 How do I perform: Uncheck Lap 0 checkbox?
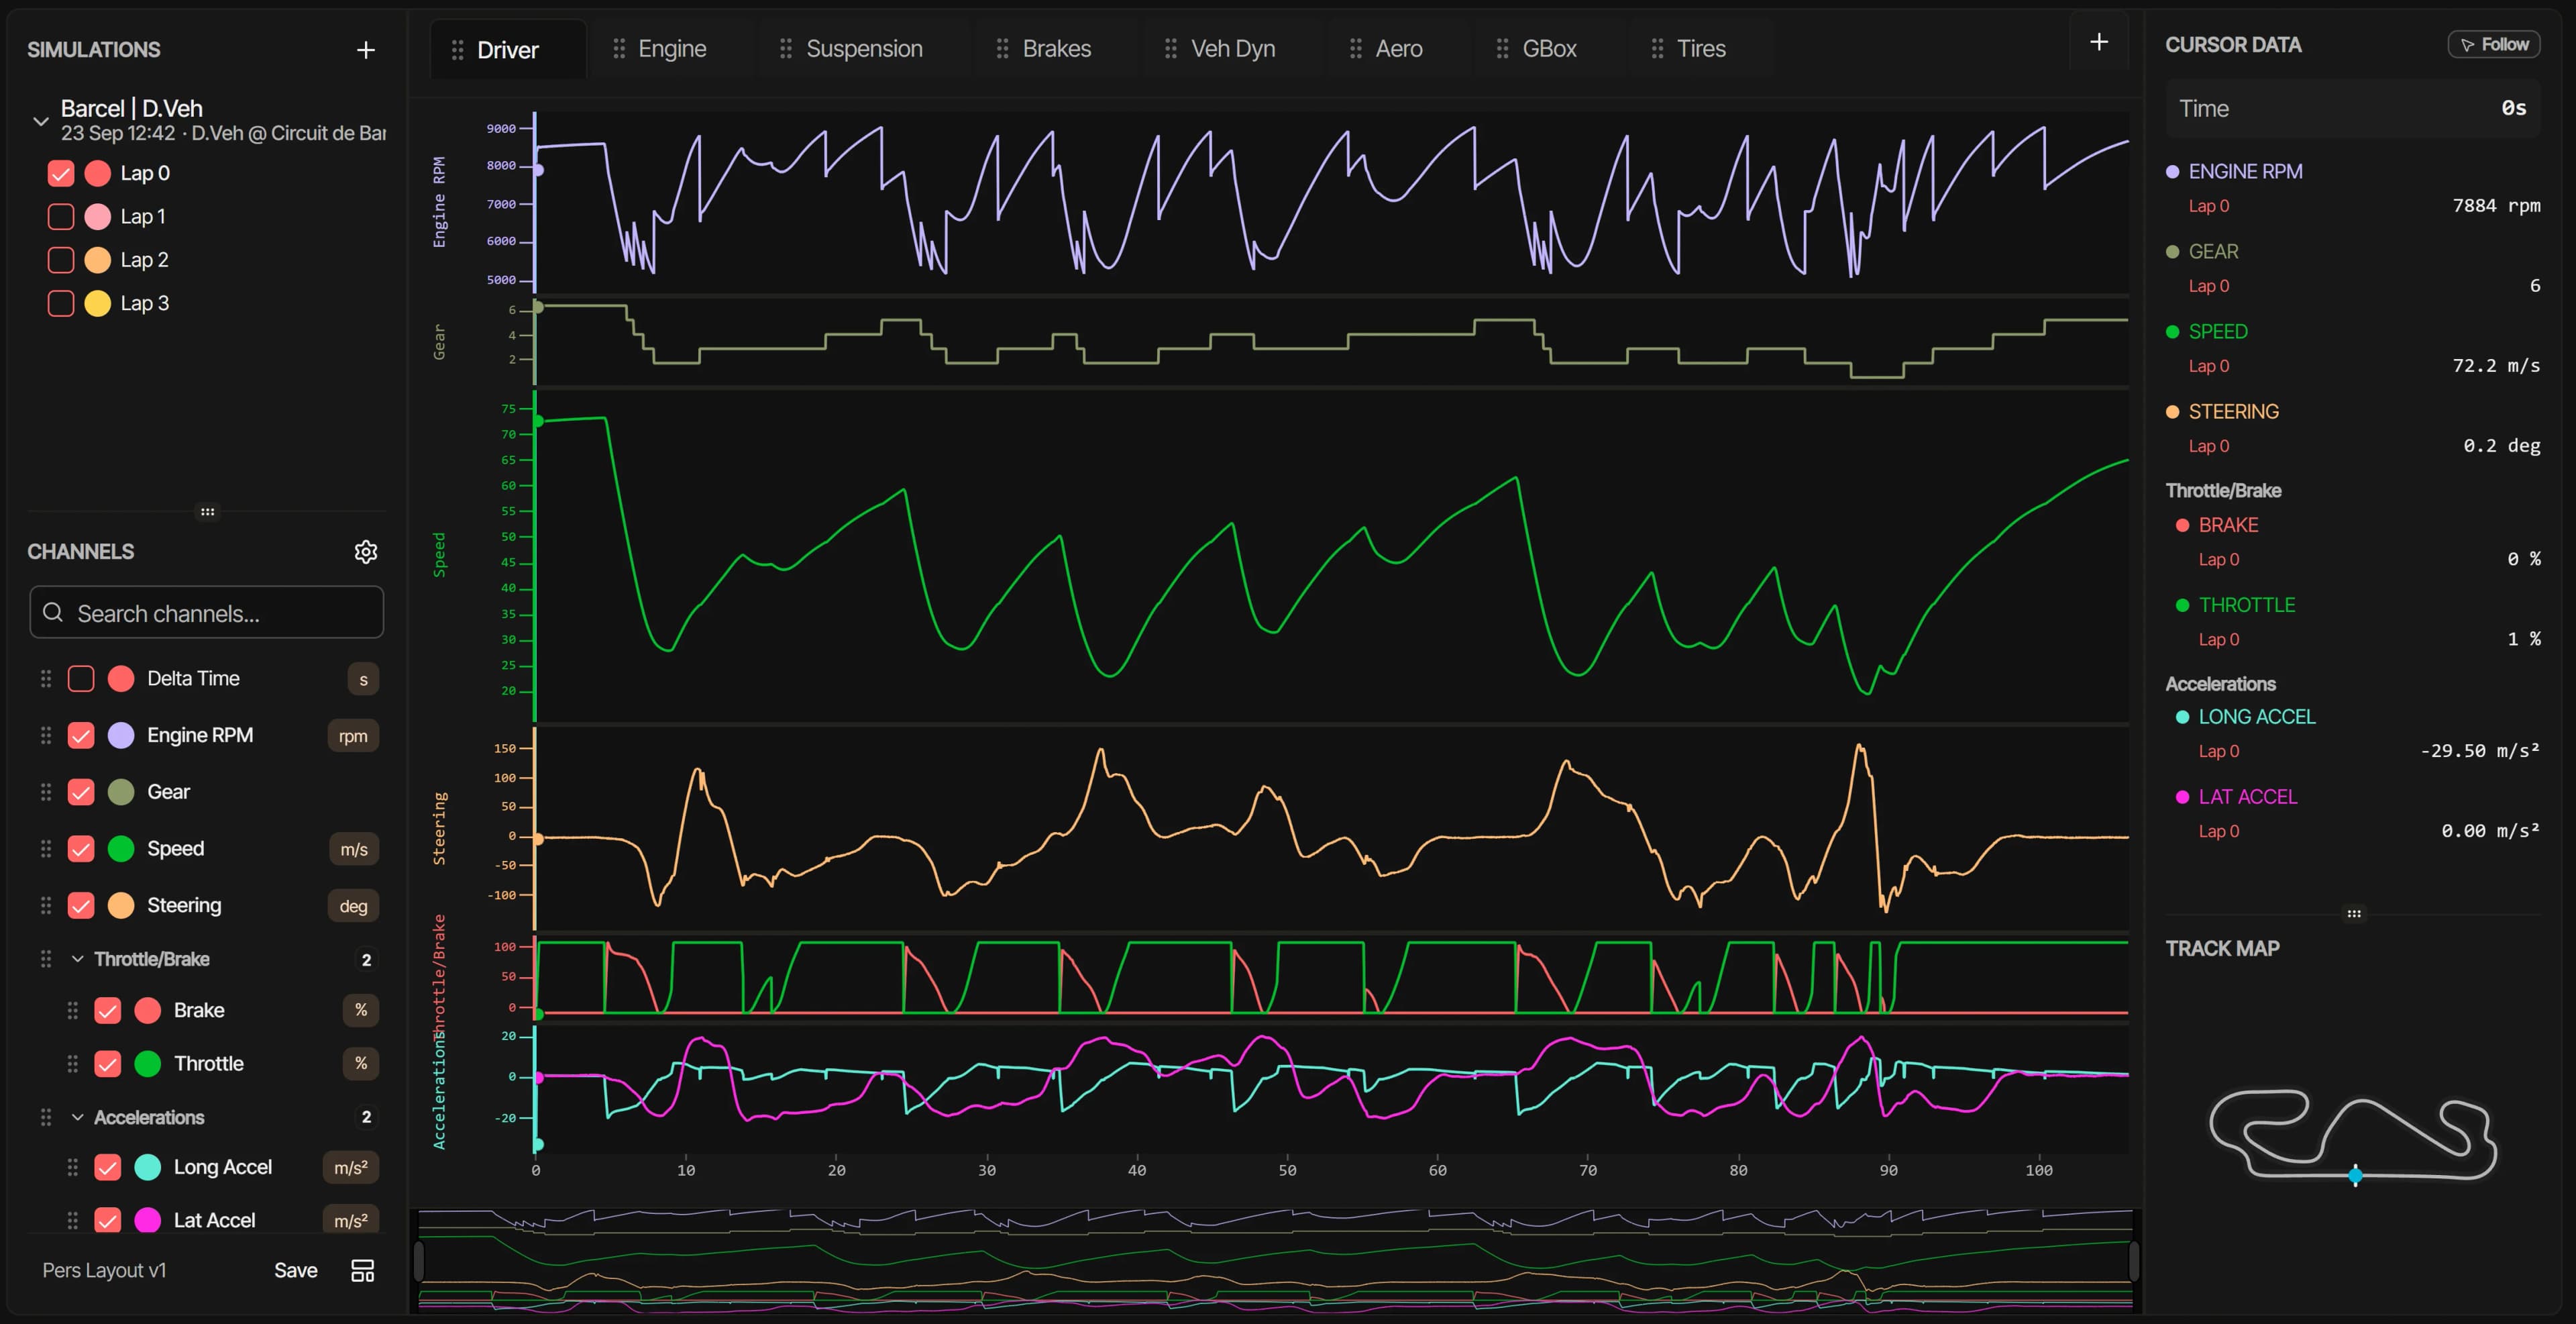pos(61,174)
